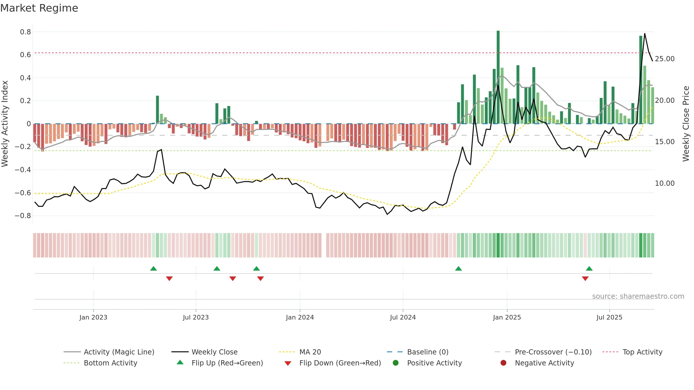Click the Baseline (0) legend entry

pos(418,352)
